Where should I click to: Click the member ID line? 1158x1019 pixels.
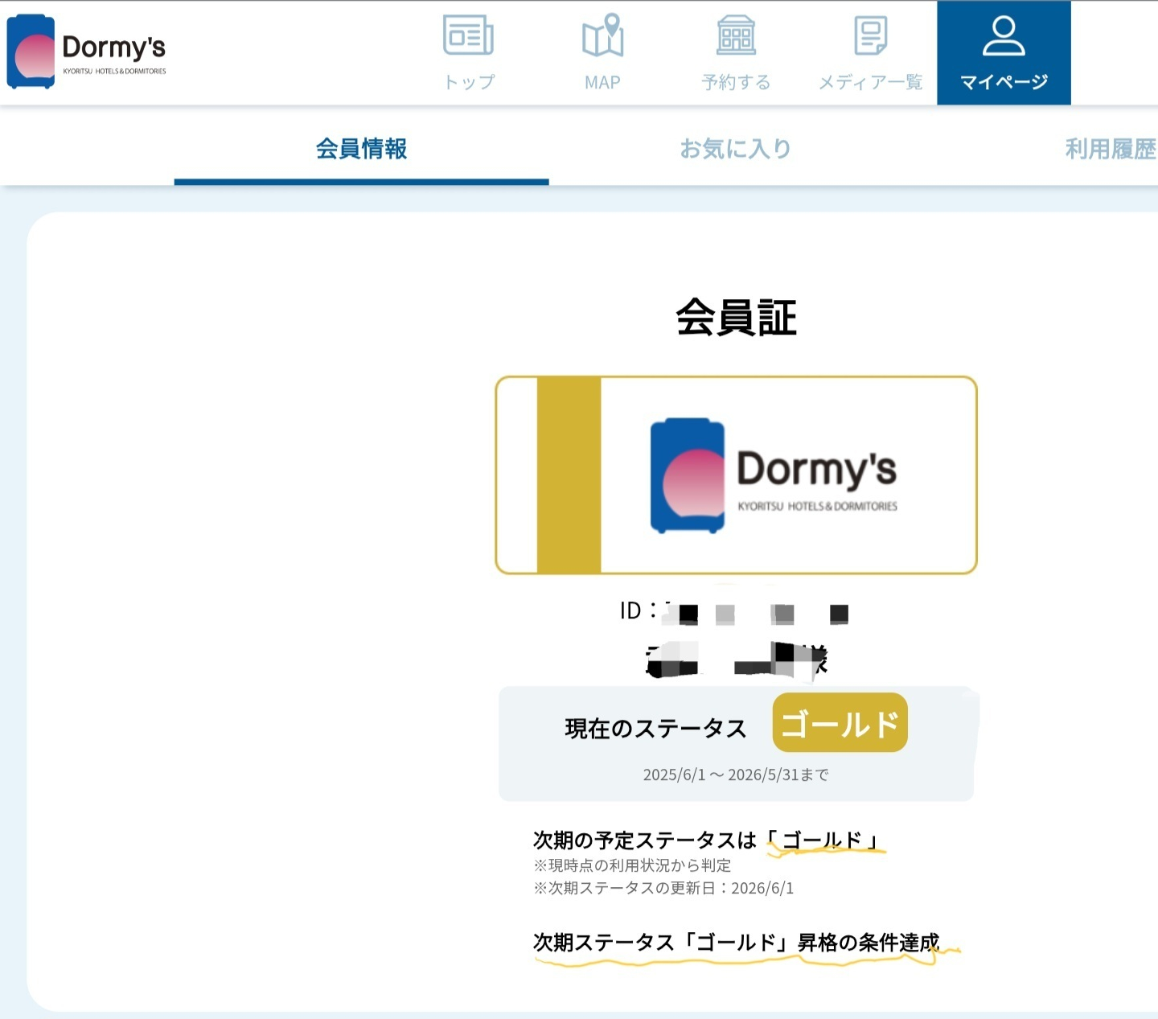[x=734, y=612]
